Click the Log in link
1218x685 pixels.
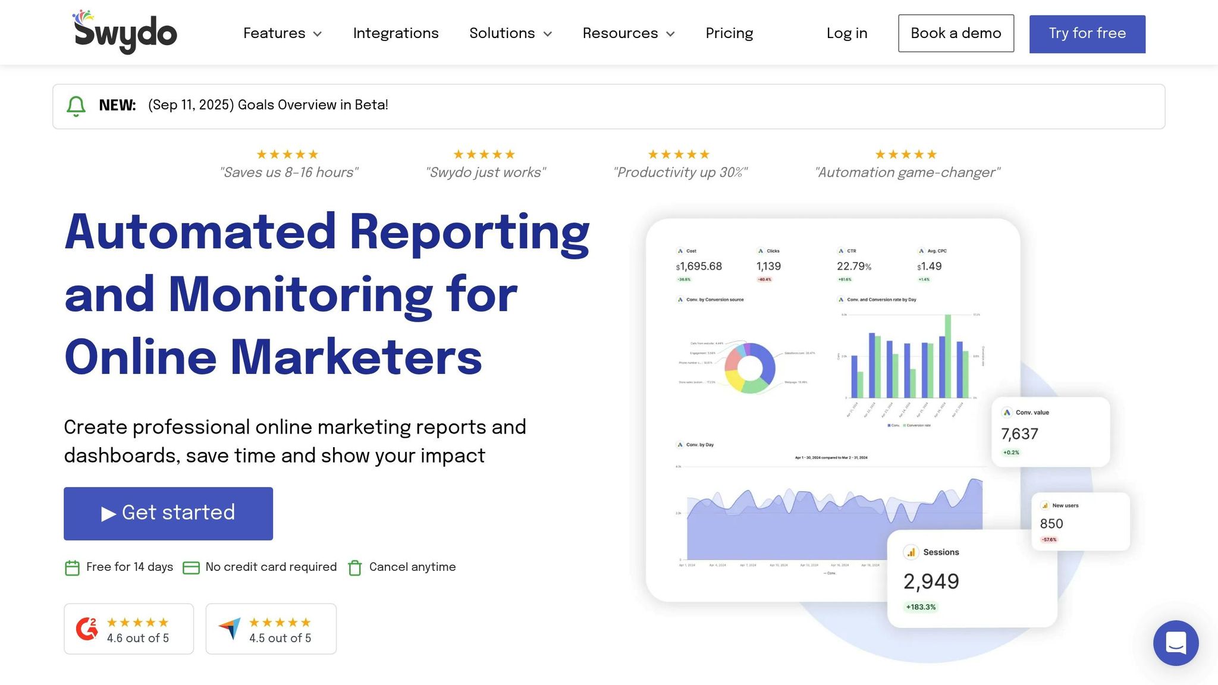pyautogui.click(x=846, y=33)
